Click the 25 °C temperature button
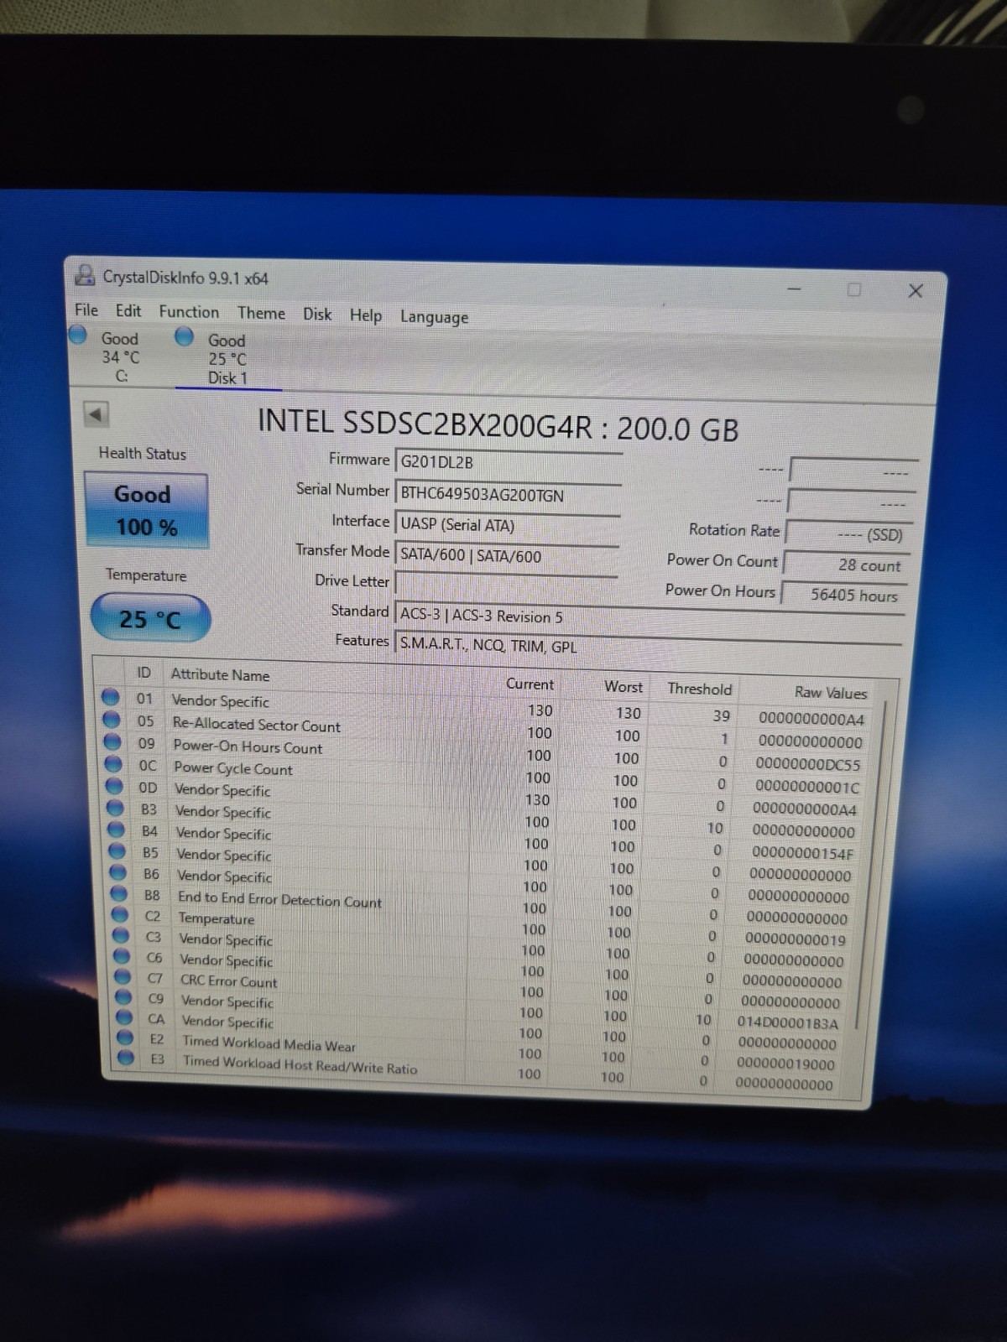 [x=150, y=619]
